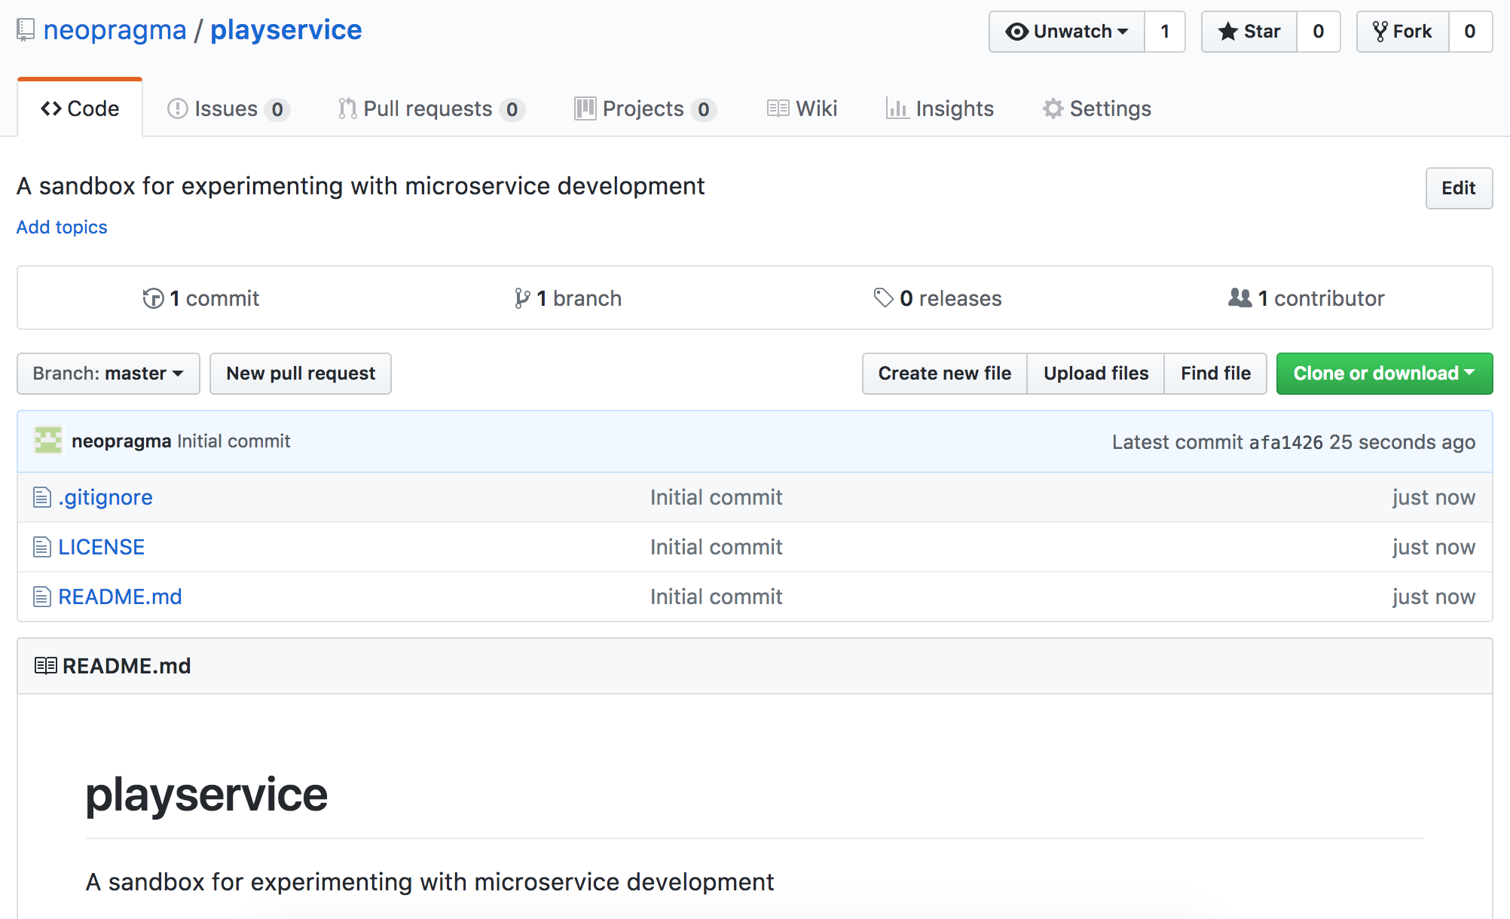
Task: Click the commit history clock icon
Action: pos(153,298)
